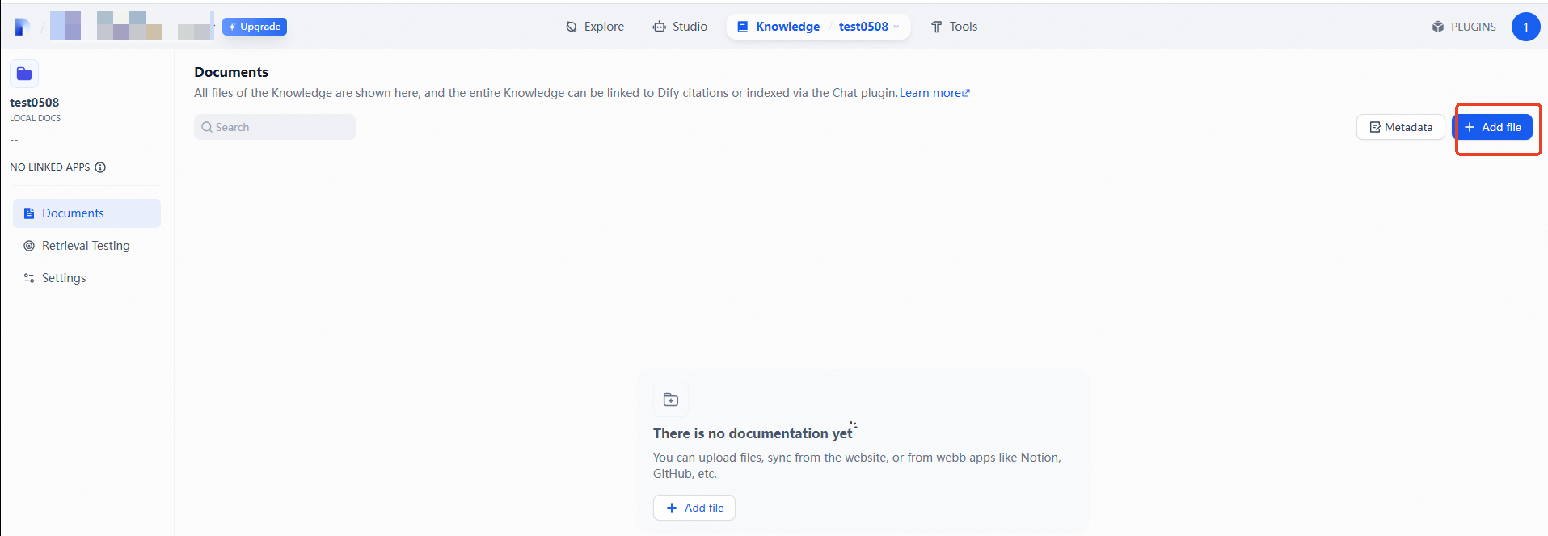Click the Learn more link
The image size is (1548, 536).
[x=934, y=93]
